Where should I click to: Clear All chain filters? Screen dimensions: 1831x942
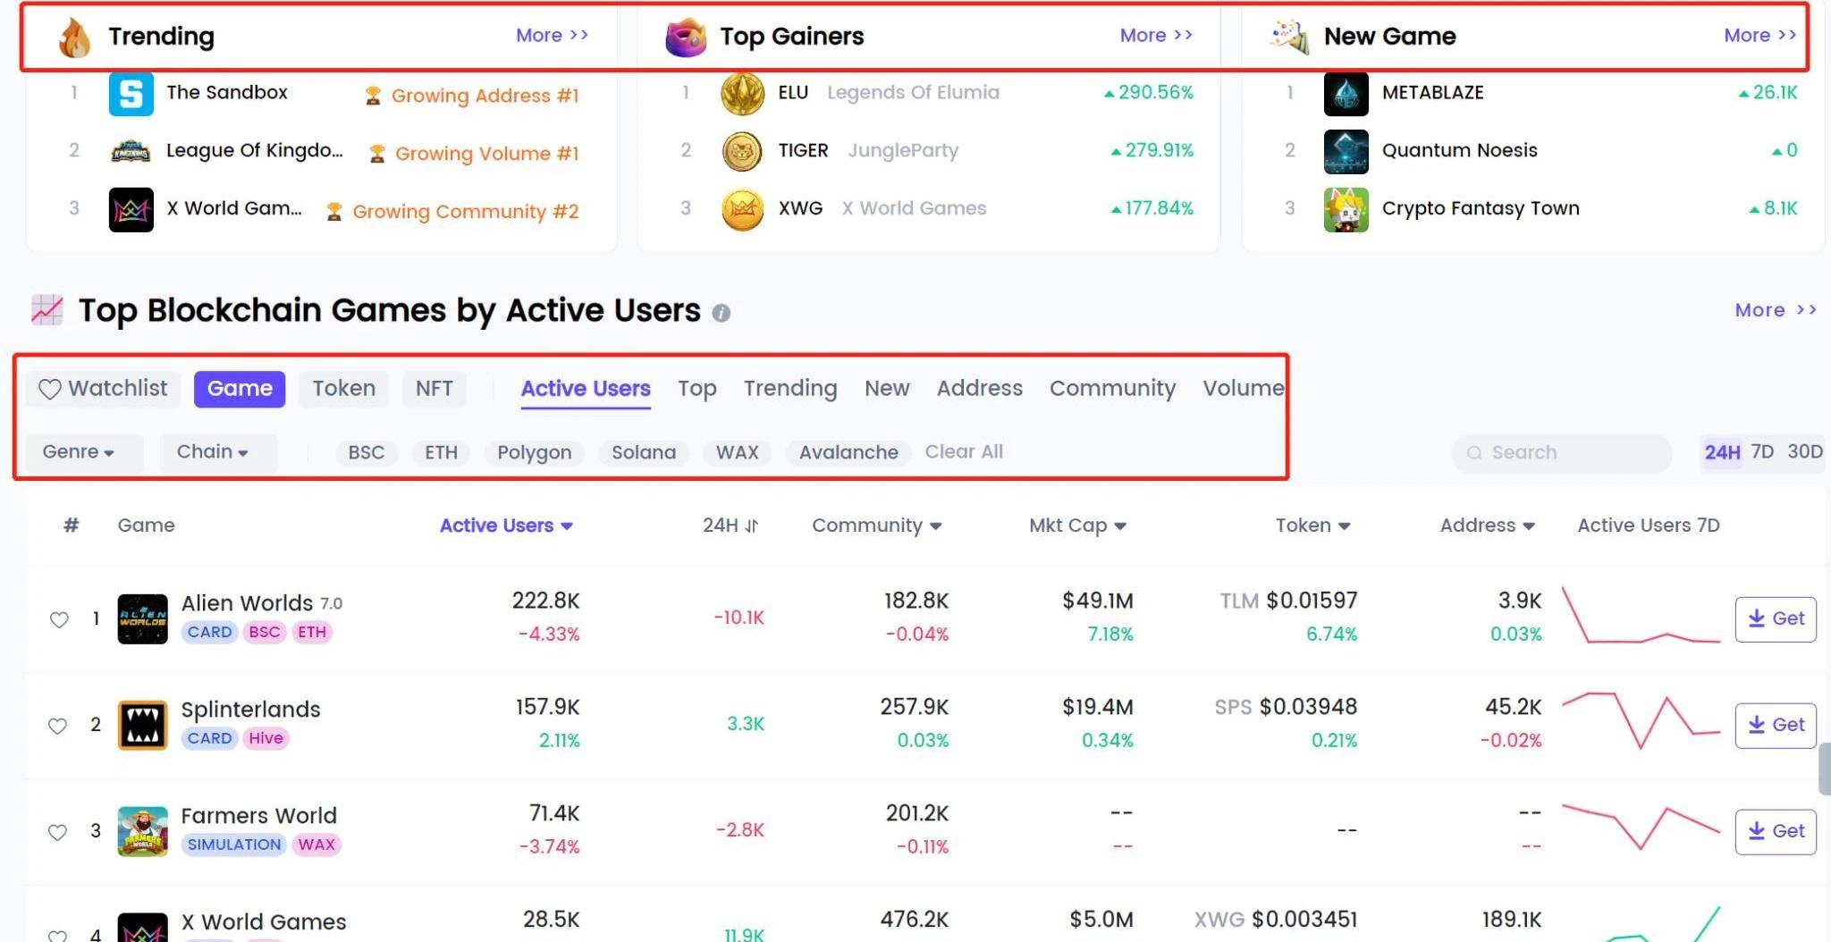964,451
